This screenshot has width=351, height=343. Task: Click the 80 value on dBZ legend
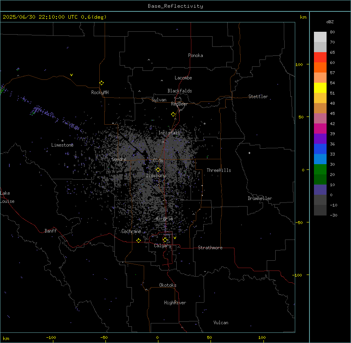pyautogui.click(x=332, y=32)
